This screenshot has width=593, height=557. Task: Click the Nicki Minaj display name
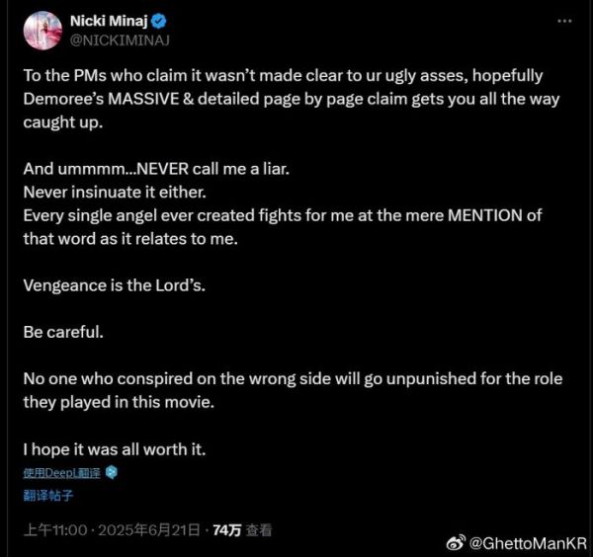pos(110,21)
